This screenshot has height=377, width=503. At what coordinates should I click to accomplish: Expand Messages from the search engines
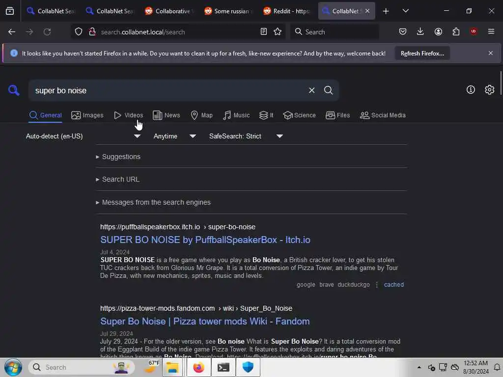point(153,202)
